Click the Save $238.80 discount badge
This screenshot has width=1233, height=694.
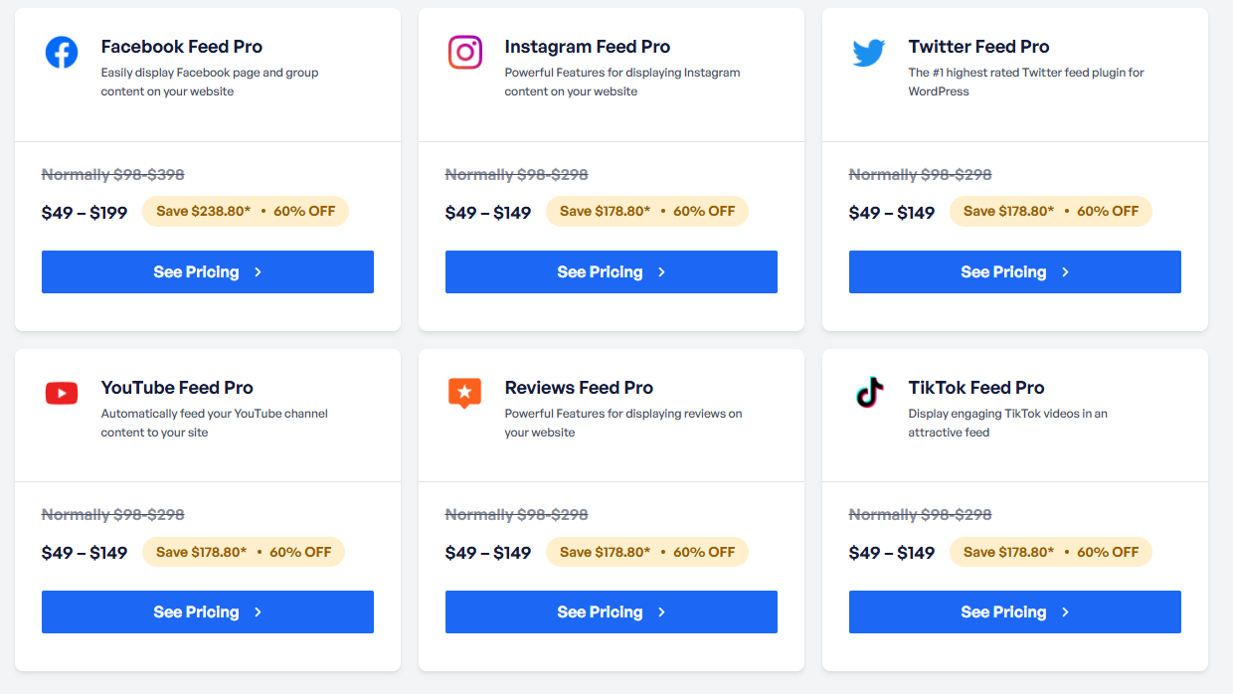[x=246, y=211]
